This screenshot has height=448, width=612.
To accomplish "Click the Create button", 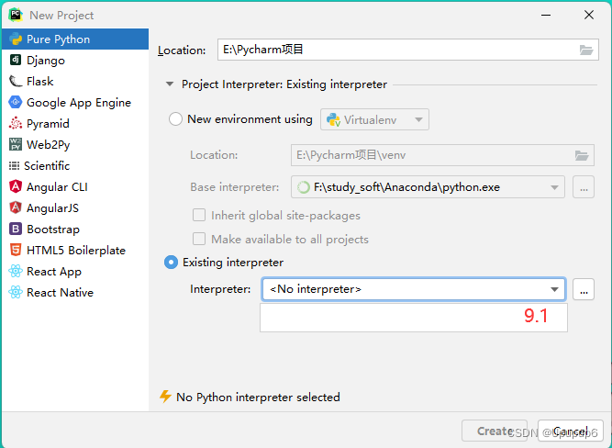I will click(495, 431).
